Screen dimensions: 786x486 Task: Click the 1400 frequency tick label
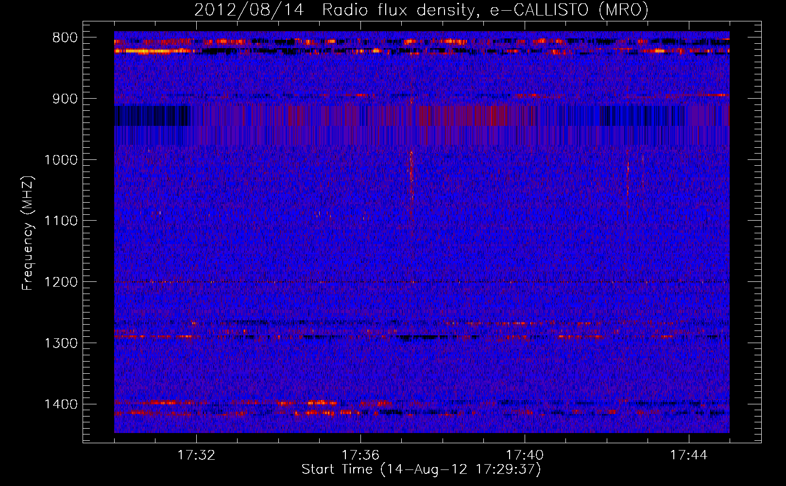(61, 404)
